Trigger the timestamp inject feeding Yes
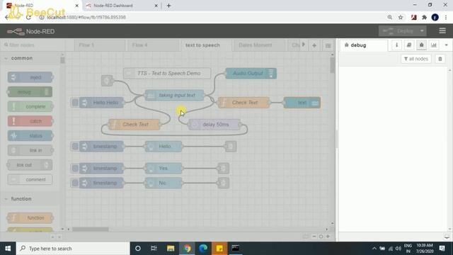The width and height of the screenshot is (453, 255). 75,169
